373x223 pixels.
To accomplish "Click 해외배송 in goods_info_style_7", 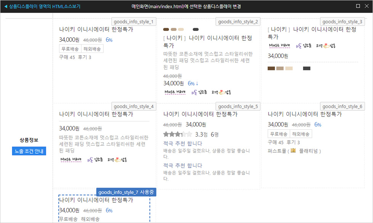I will (x=90, y=219).
